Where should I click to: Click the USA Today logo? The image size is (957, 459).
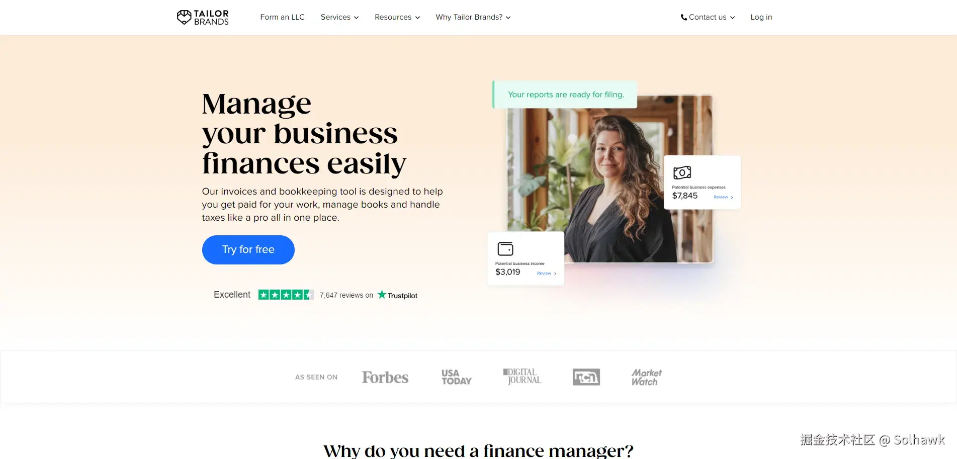pyautogui.click(x=456, y=377)
